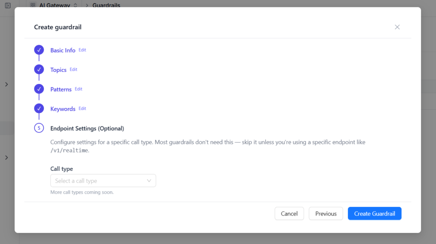
Task: Toggle the sidebar panel icon
Action: (8, 5)
